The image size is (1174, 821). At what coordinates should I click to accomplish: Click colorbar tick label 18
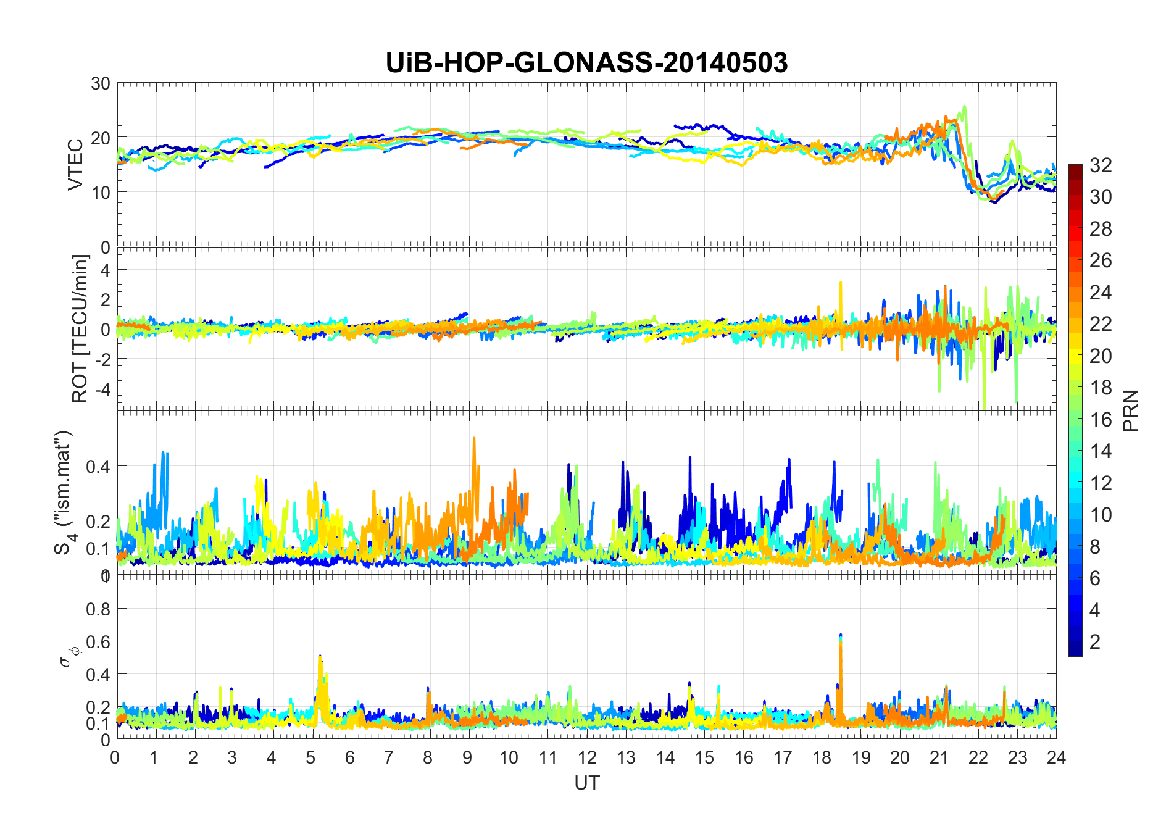click(1101, 387)
